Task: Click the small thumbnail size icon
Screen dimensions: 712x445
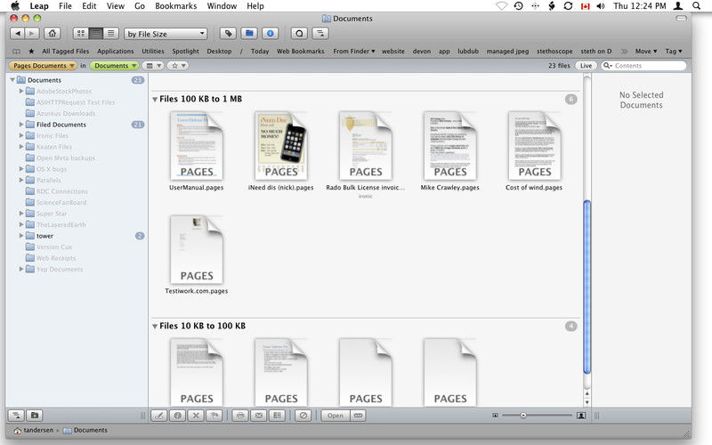Action: tap(495, 415)
